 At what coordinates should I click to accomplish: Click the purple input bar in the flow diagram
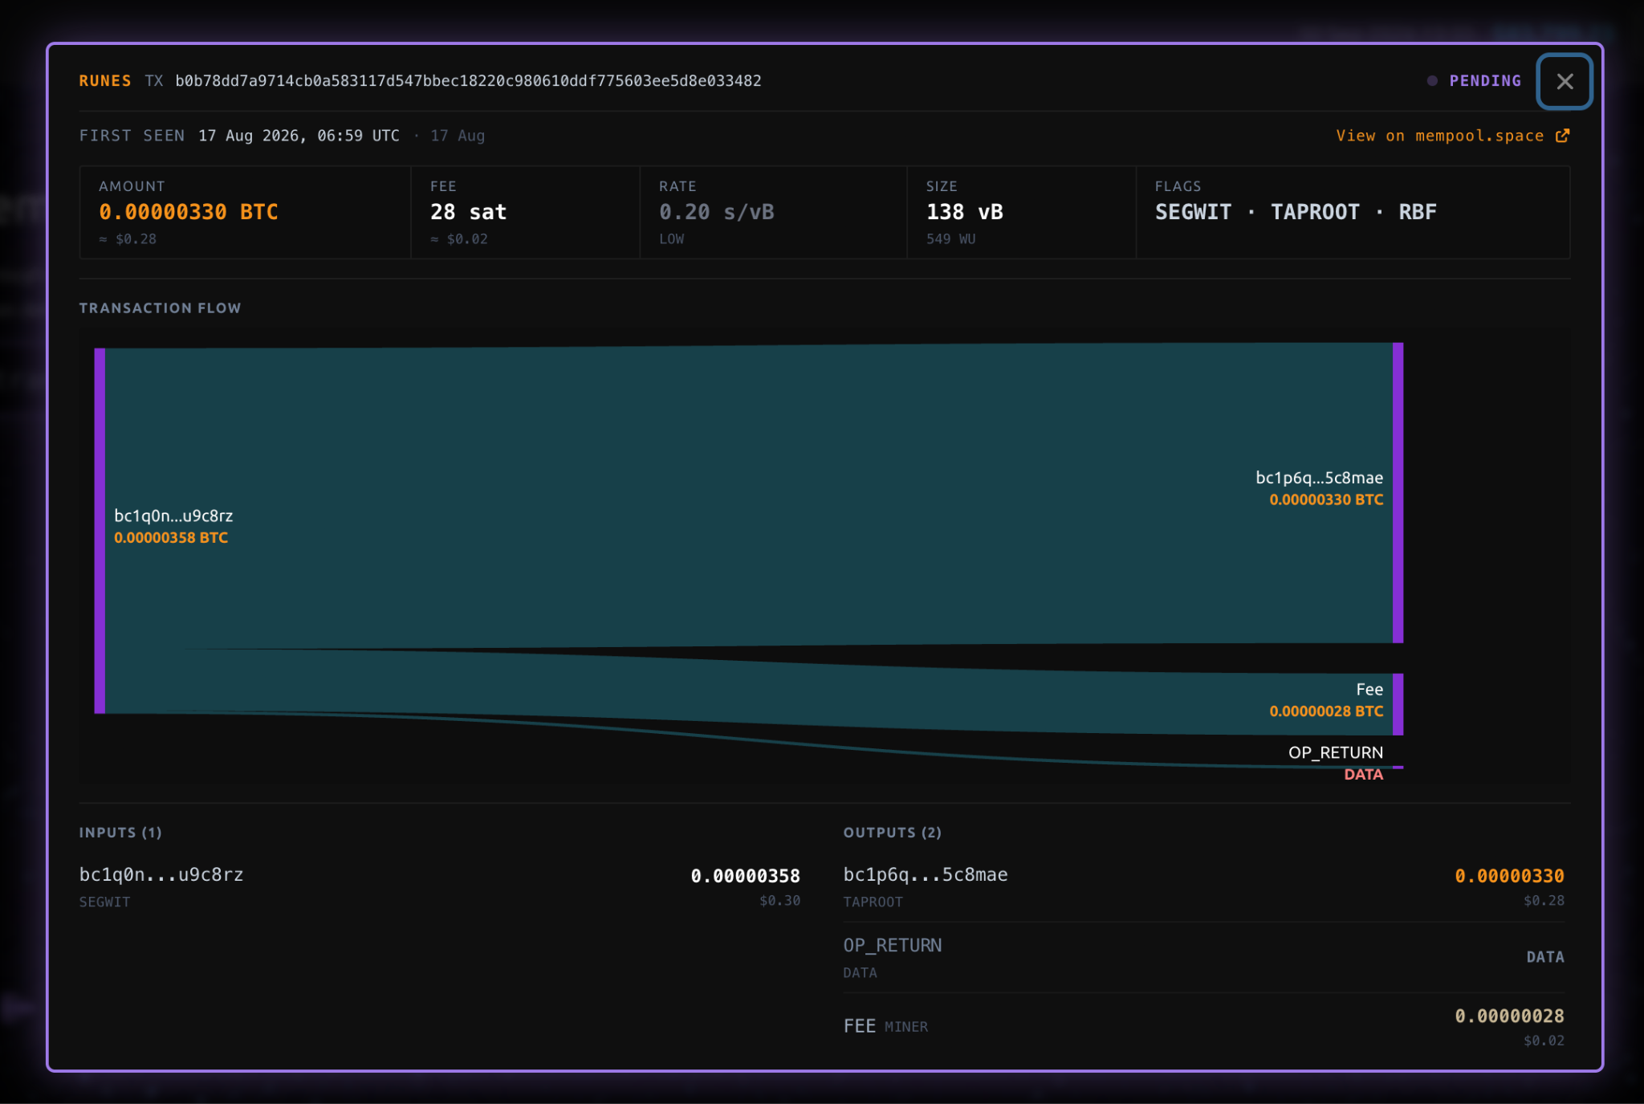(x=100, y=531)
